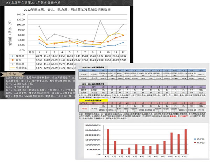Image resolution: width=210 pixels, height=165 pixels.
Task: Click the 歌力思 peak point at month 9
Action: 101,20
